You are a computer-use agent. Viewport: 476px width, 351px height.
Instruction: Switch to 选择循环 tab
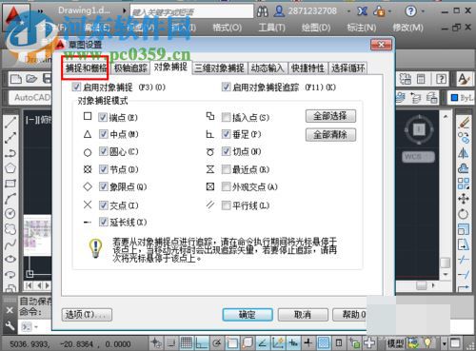pyautogui.click(x=347, y=68)
